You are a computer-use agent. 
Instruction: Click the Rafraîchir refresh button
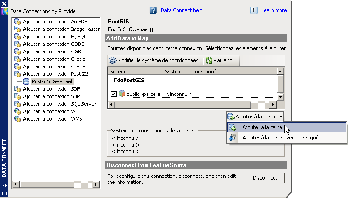(x=221, y=60)
